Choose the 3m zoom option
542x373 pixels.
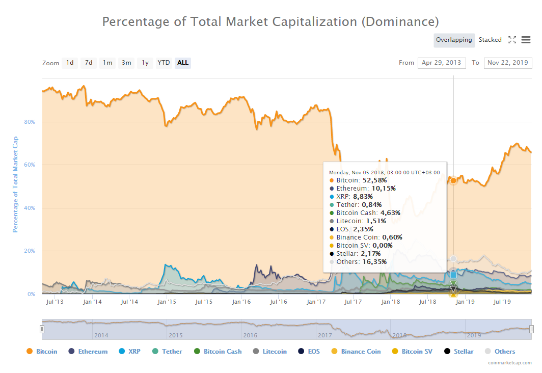tap(126, 63)
